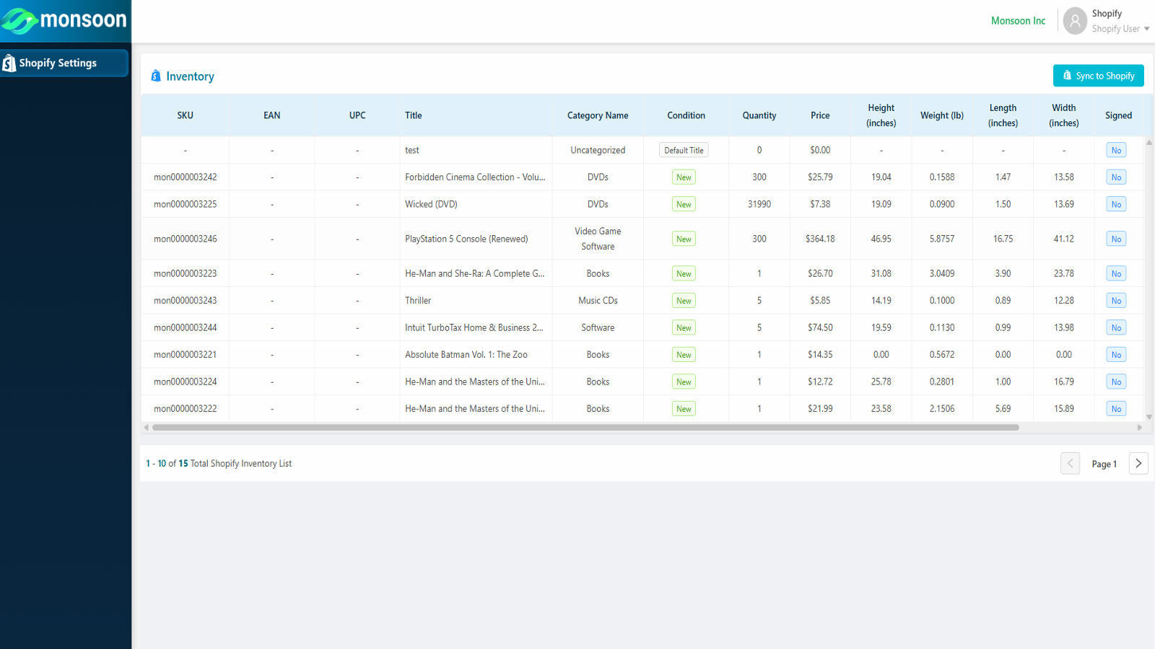This screenshot has width=1155, height=649.
Task: Click the Monsoon logo in the header
Action: coord(65,20)
